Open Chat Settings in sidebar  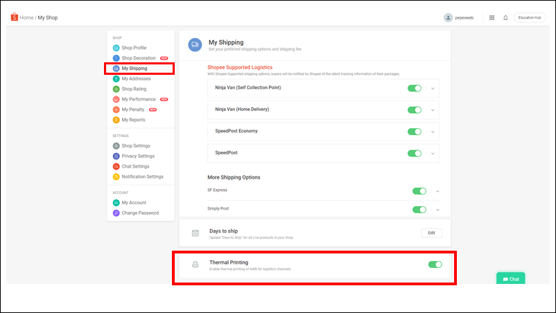pyautogui.click(x=135, y=166)
